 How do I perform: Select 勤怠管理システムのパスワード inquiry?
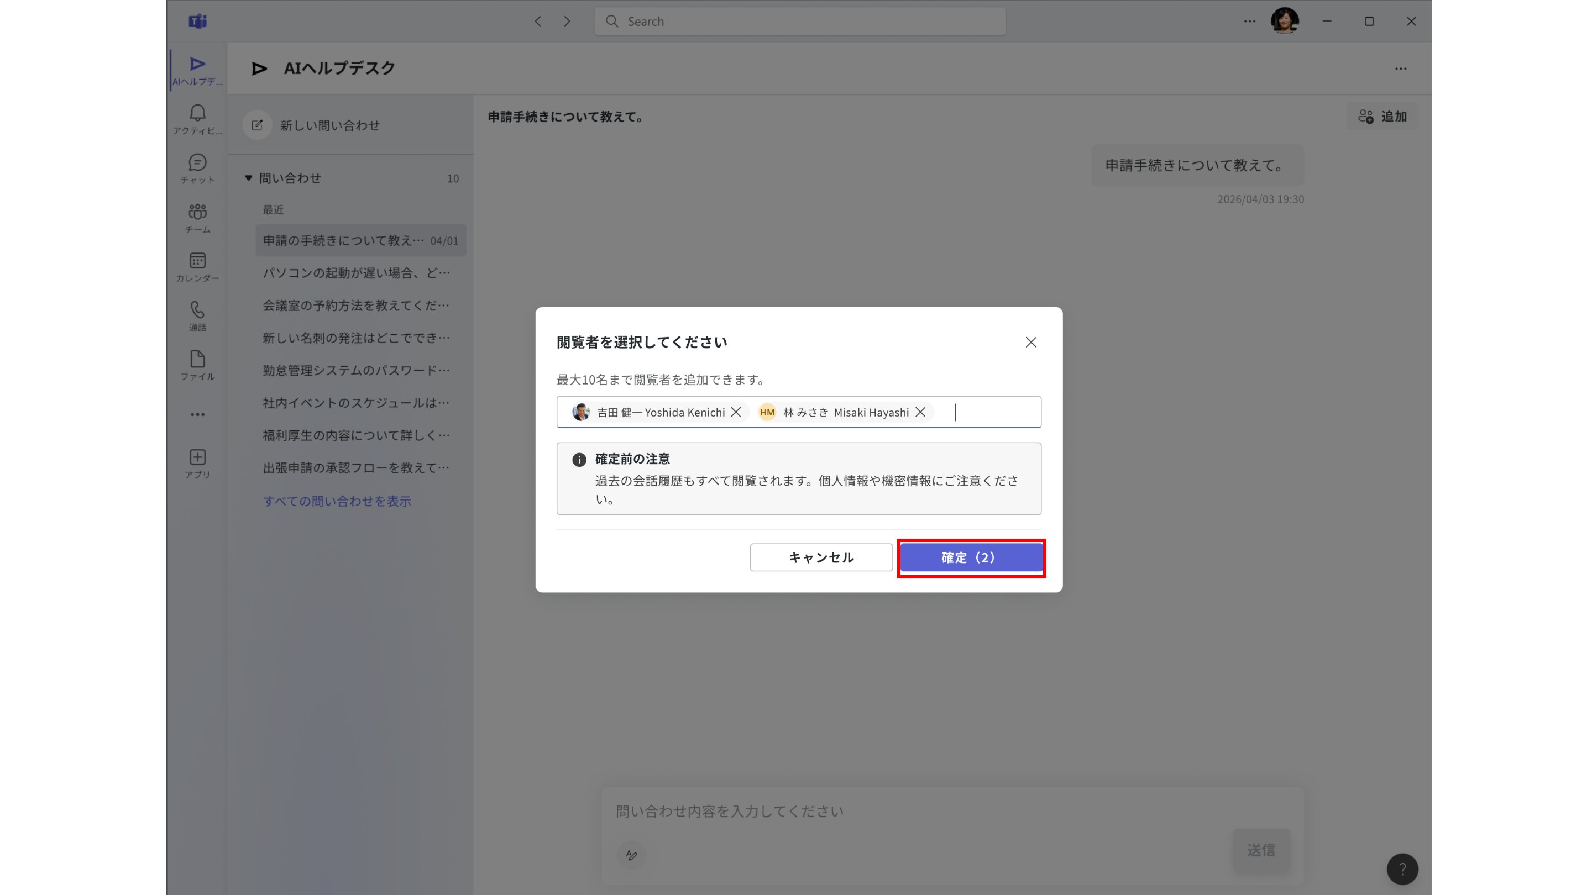click(360, 370)
